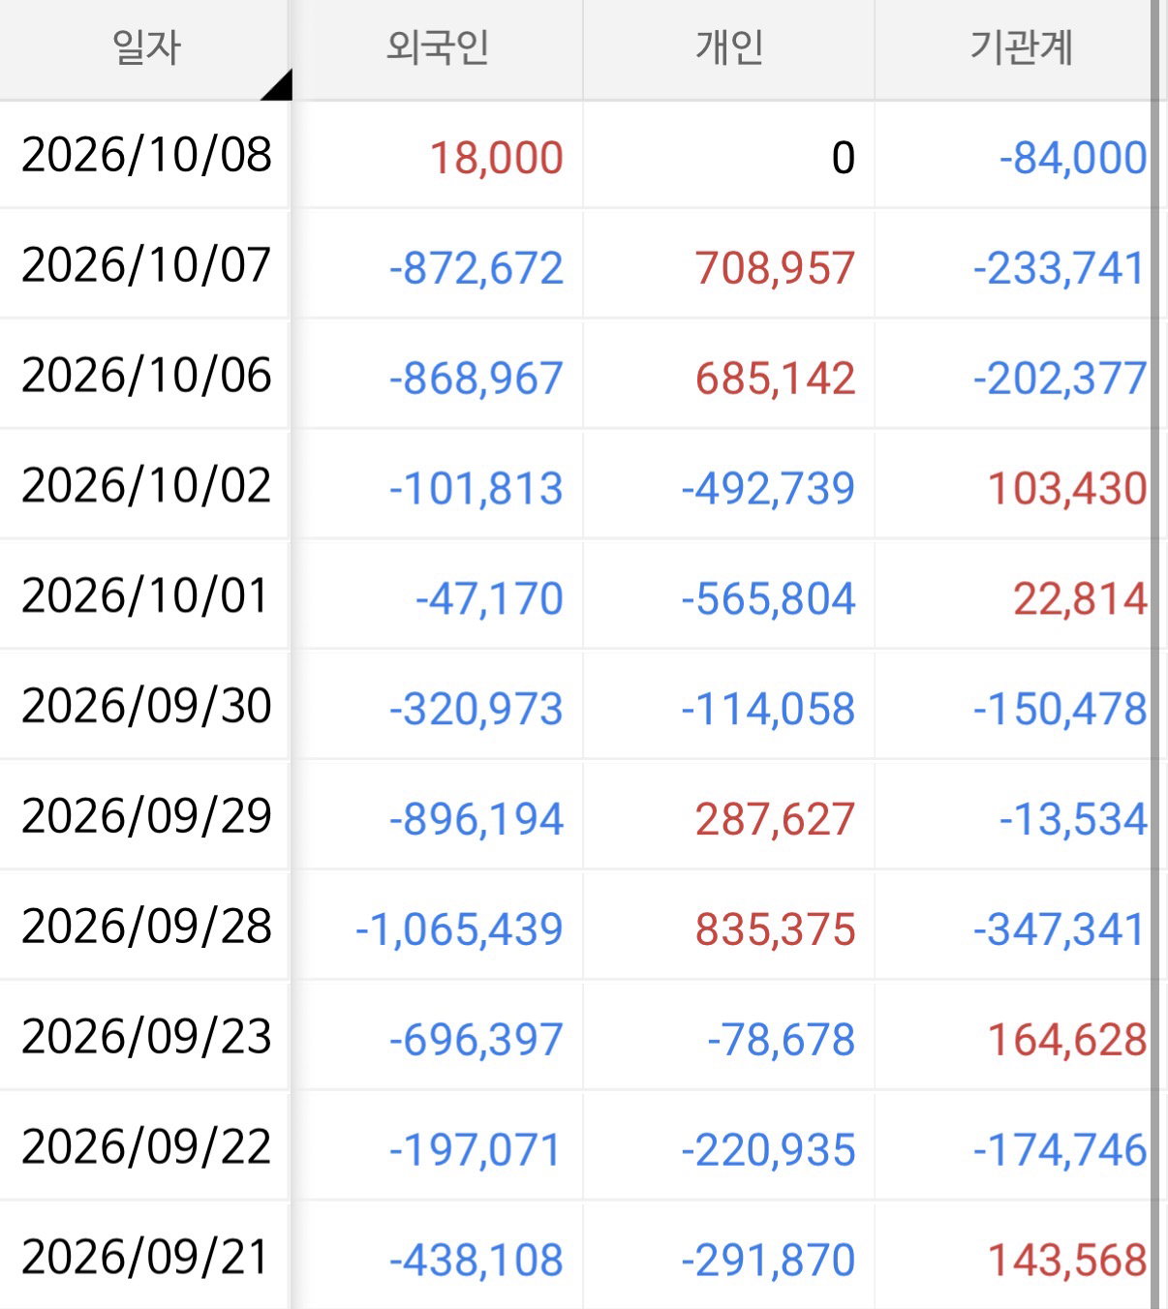Sort by the 개인 column header

[x=729, y=48]
